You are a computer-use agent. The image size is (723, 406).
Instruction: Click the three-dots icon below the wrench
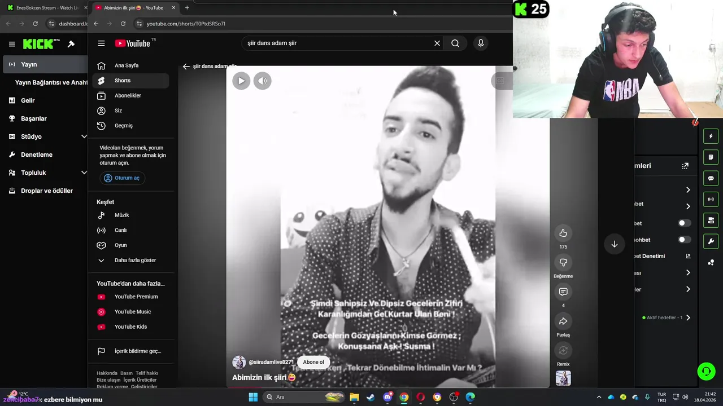(711, 262)
